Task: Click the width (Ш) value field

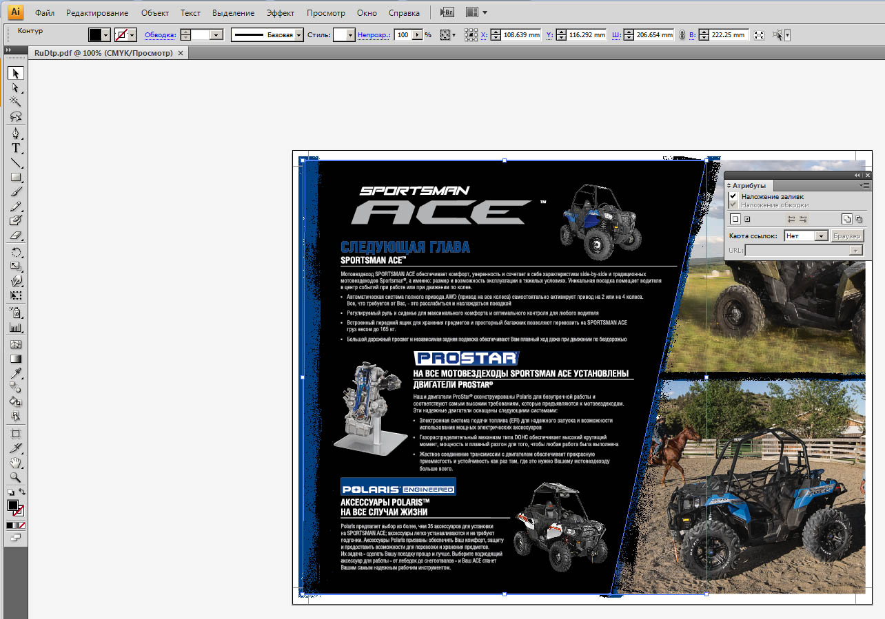Action: (x=655, y=35)
